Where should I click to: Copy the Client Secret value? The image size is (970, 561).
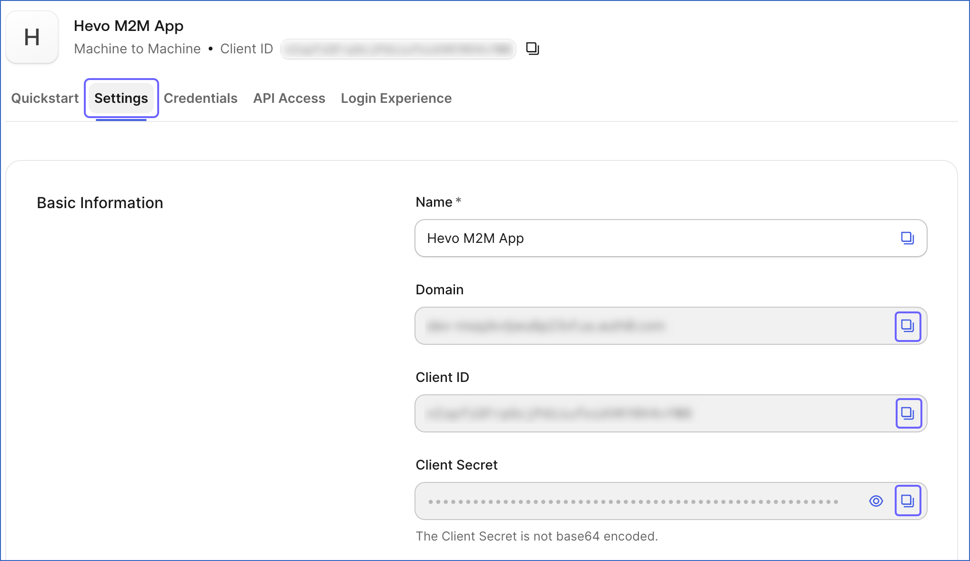tap(908, 501)
